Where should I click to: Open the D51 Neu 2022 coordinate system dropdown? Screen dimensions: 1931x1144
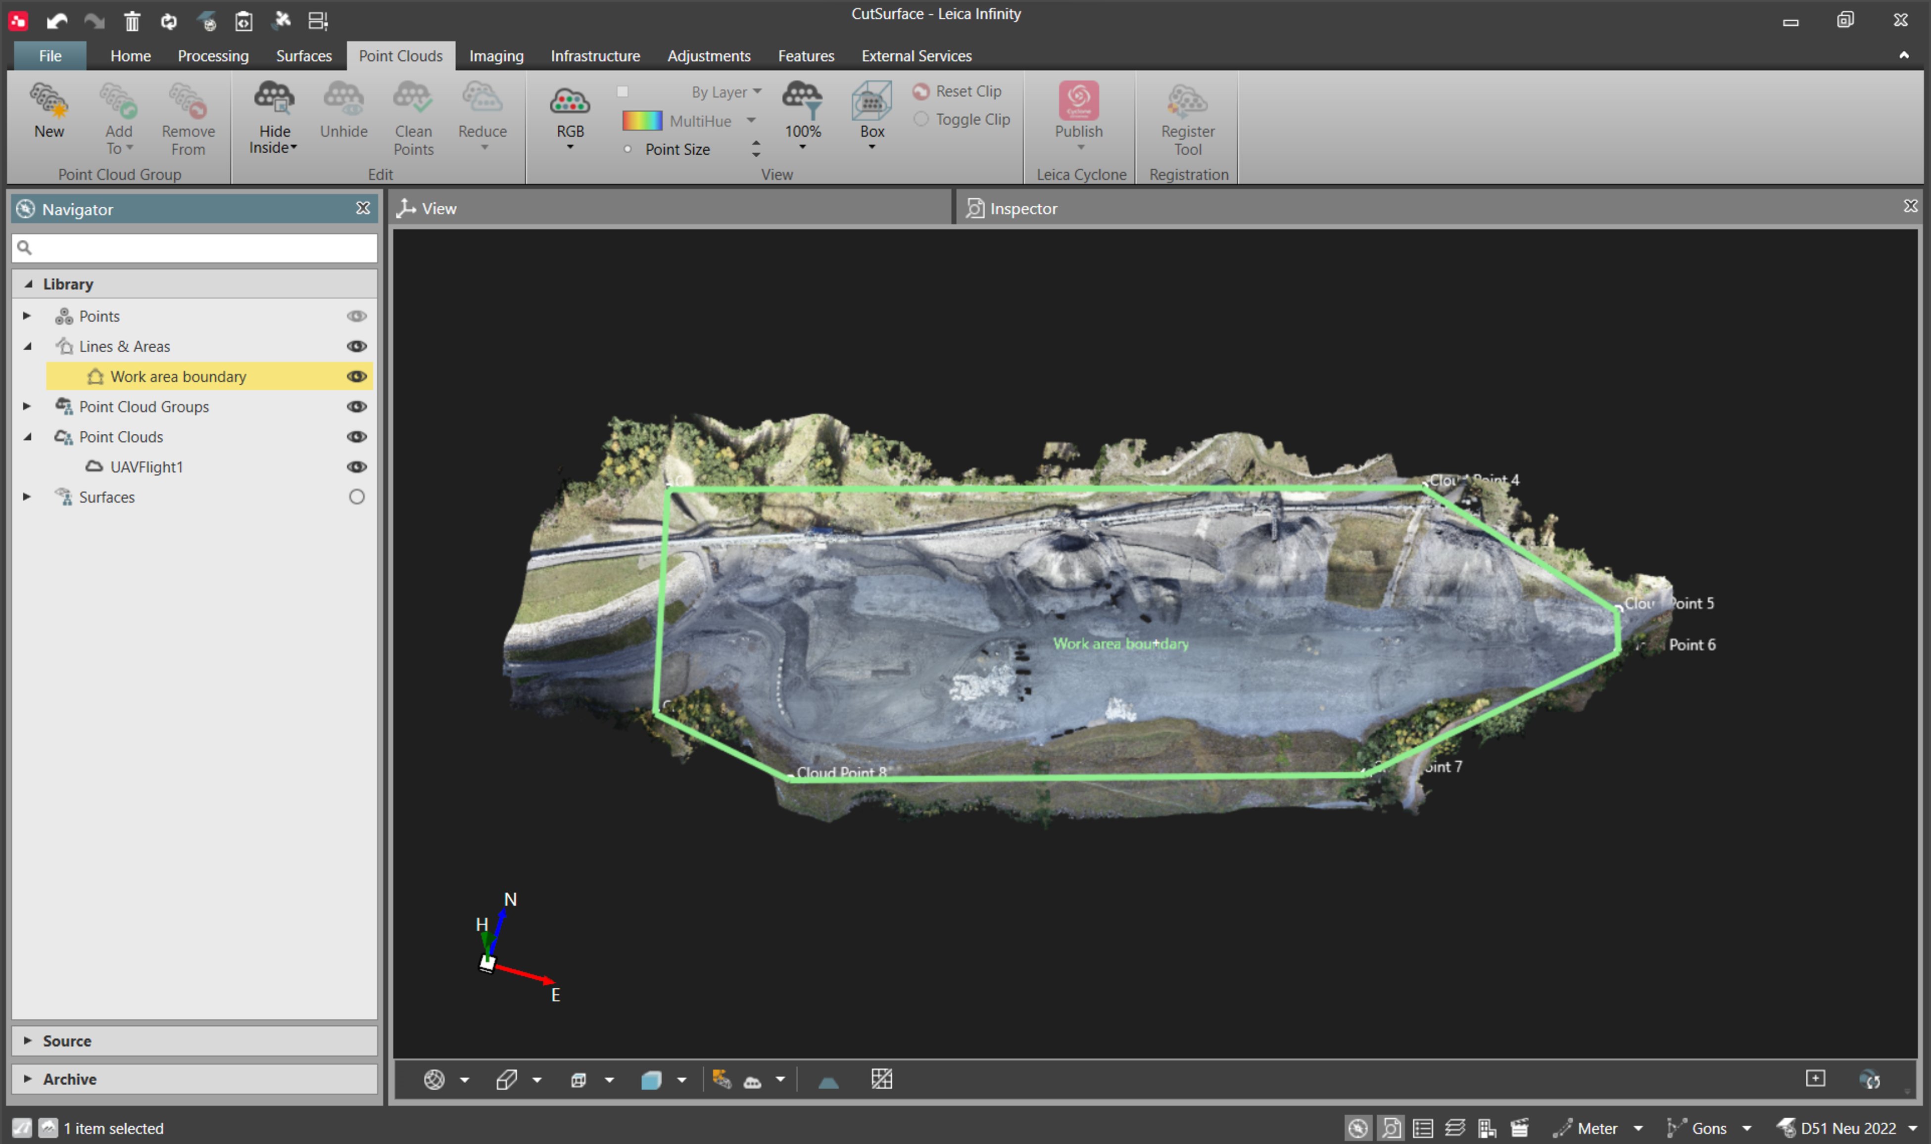[x=1913, y=1129]
